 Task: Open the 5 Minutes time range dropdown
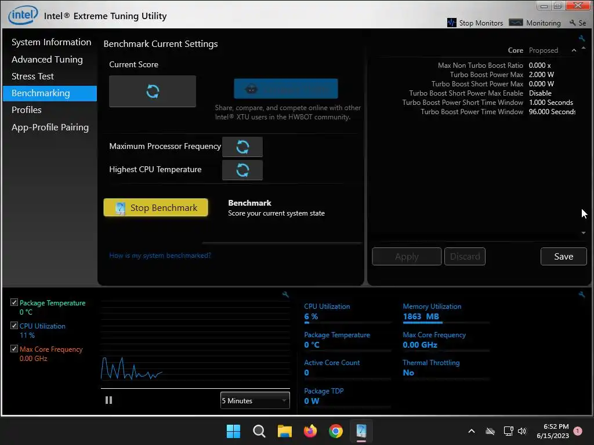click(255, 400)
